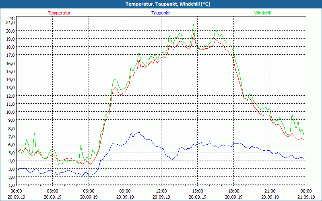322x201 pixels.
Task: Click the 18:00 time axis label
Action: [x=234, y=191]
